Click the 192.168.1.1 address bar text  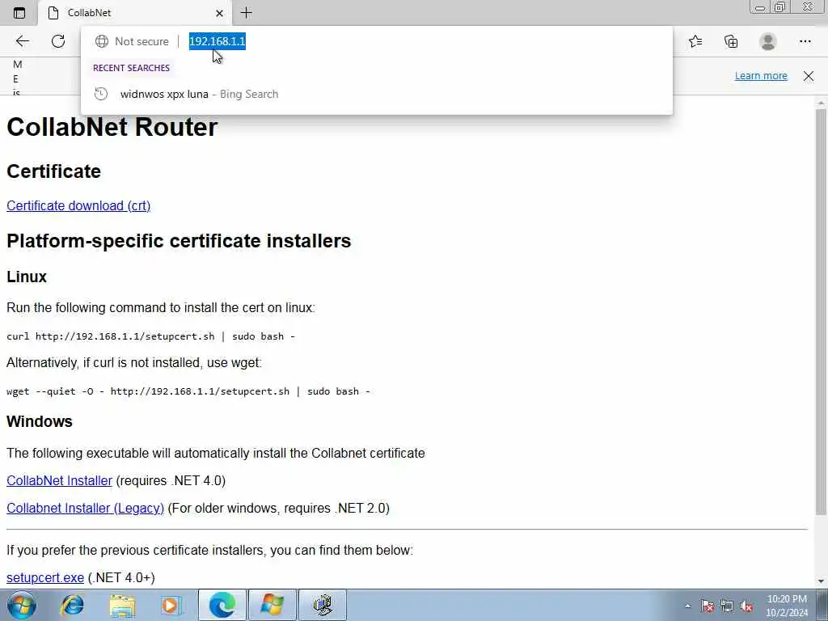pyautogui.click(x=217, y=41)
